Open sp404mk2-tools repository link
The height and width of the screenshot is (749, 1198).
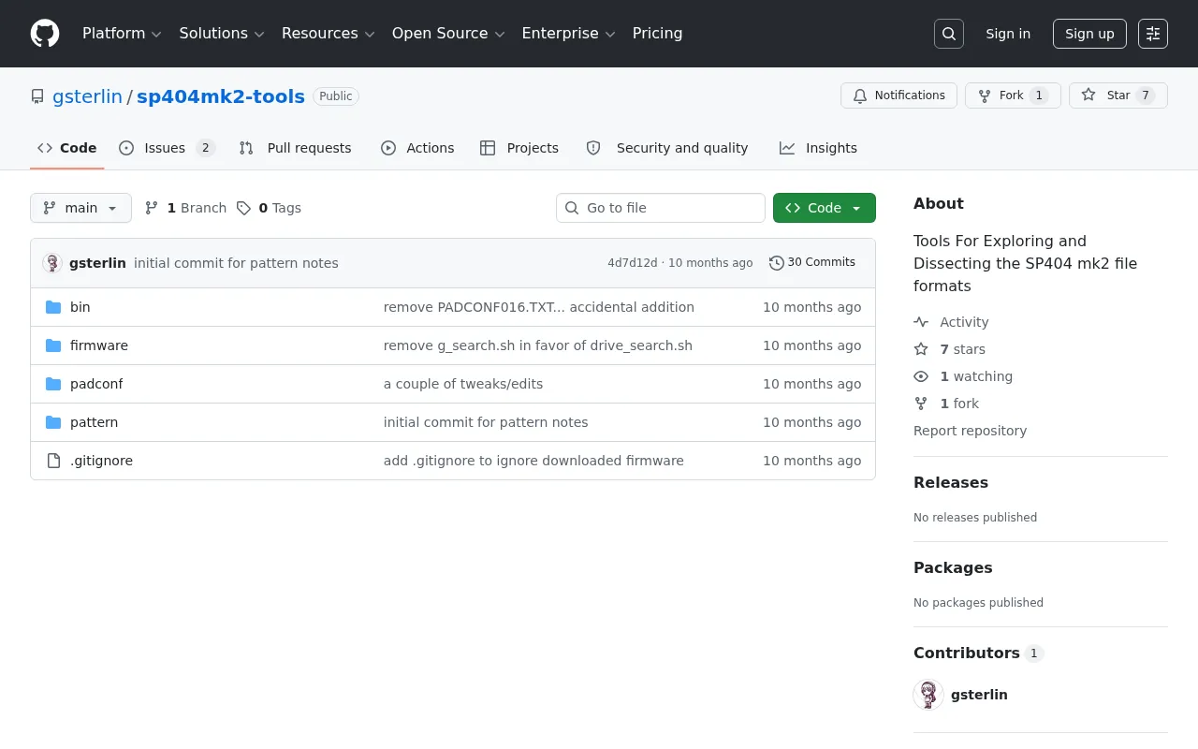[221, 96]
